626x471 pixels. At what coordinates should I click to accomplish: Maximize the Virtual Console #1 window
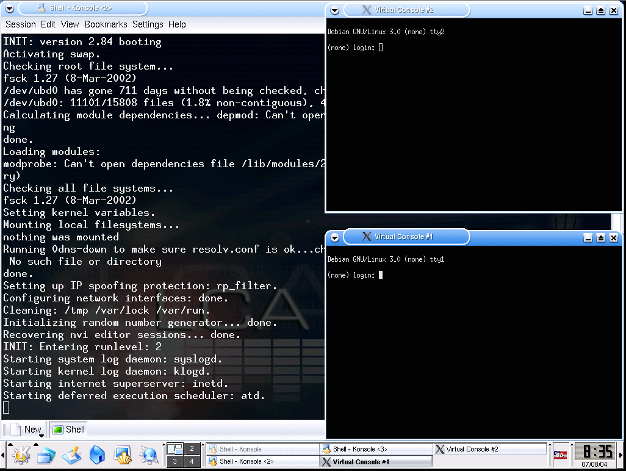(x=600, y=238)
